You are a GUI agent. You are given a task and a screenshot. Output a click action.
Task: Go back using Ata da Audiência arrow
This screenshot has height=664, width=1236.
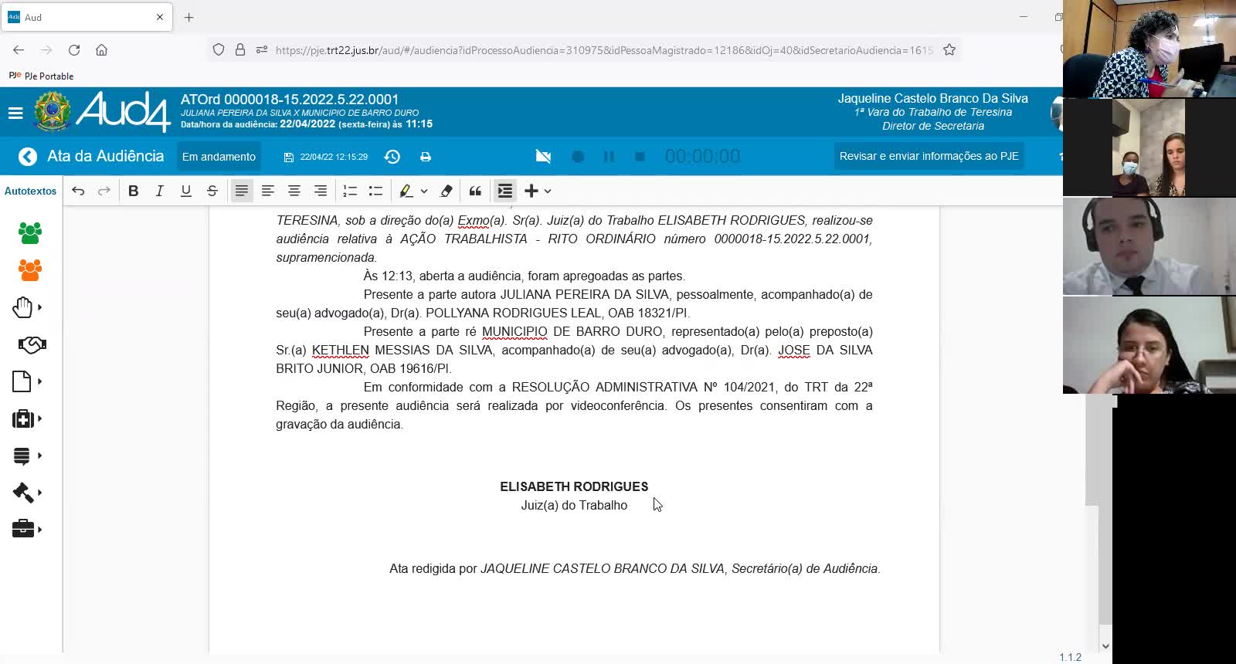pyautogui.click(x=28, y=157)
